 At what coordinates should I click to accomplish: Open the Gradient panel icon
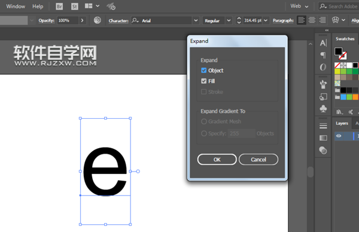(x=323, y=138)
